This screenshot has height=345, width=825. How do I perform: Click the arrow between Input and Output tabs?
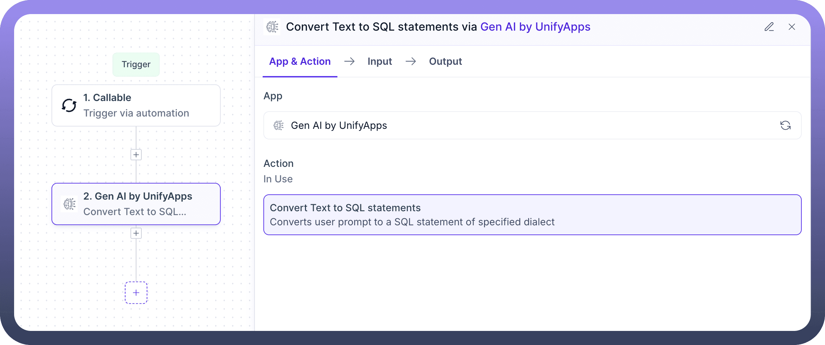click(x=411, y=61)
